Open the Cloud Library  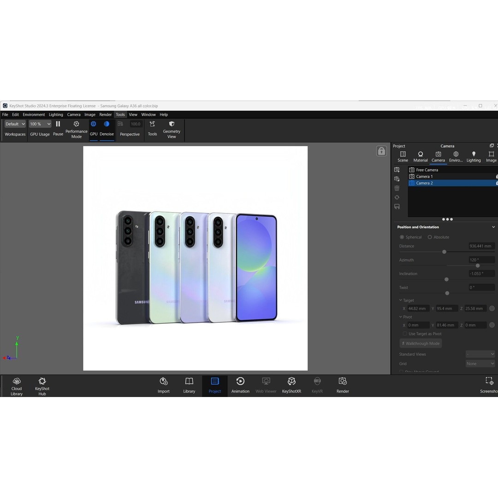pyautogui.click(x=17, y=386)
